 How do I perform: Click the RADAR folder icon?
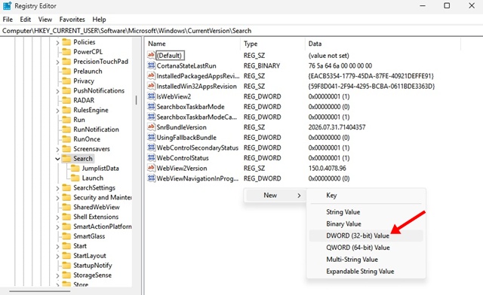tap(66, 100)
